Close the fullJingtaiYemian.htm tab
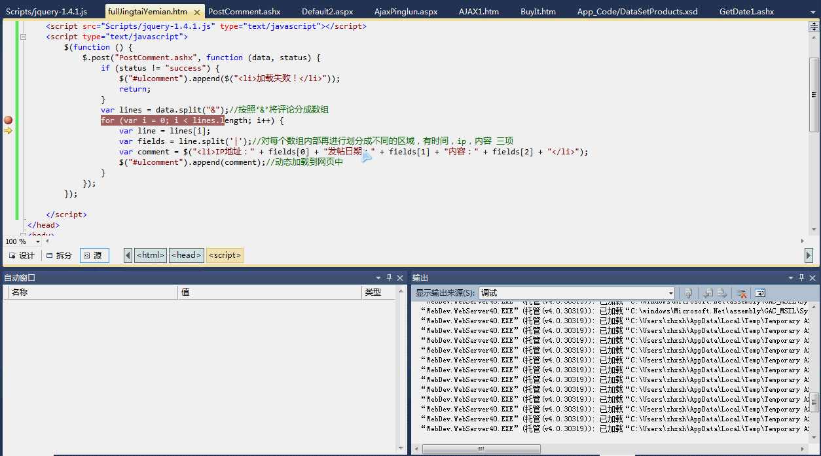This screenshot has height=456, width=821. point(197,12)
